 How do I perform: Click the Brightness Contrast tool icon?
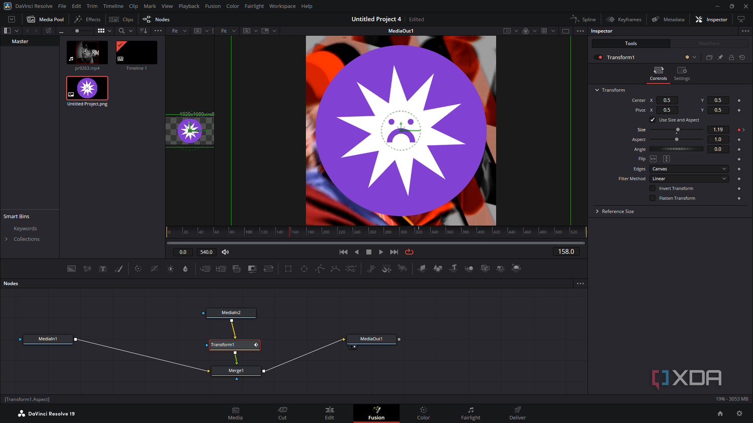(171, 269)
